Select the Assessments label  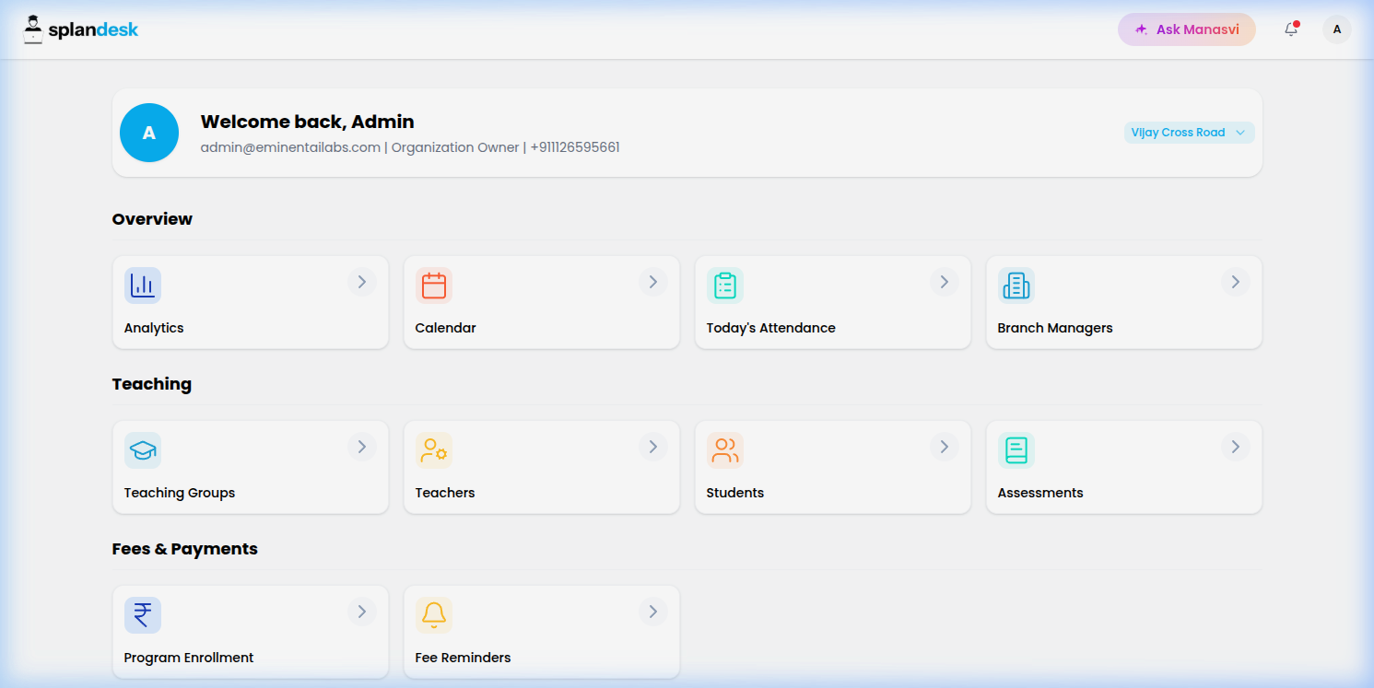1040,493
